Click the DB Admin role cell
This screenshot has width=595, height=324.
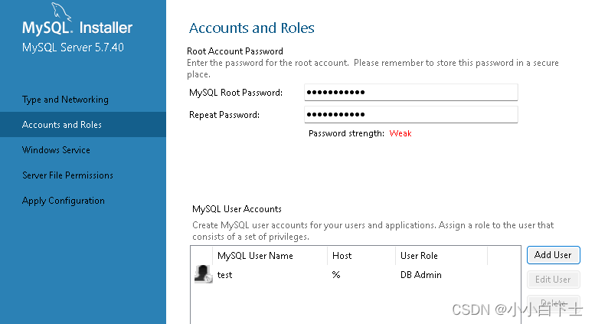[421, 275]
